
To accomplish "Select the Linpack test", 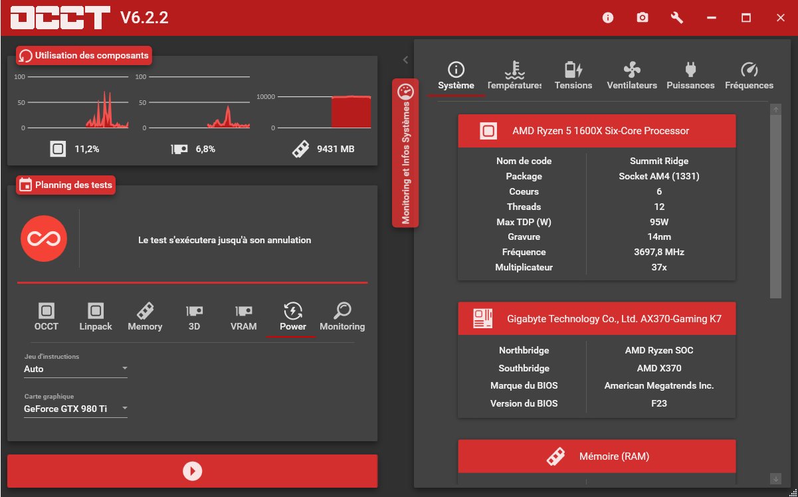I will click(96, 316).
